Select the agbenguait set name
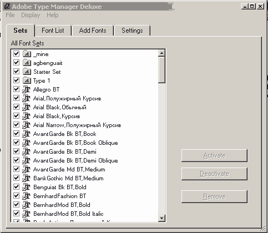Viewport: 268px width, 233px height. [x=48, y=63]
